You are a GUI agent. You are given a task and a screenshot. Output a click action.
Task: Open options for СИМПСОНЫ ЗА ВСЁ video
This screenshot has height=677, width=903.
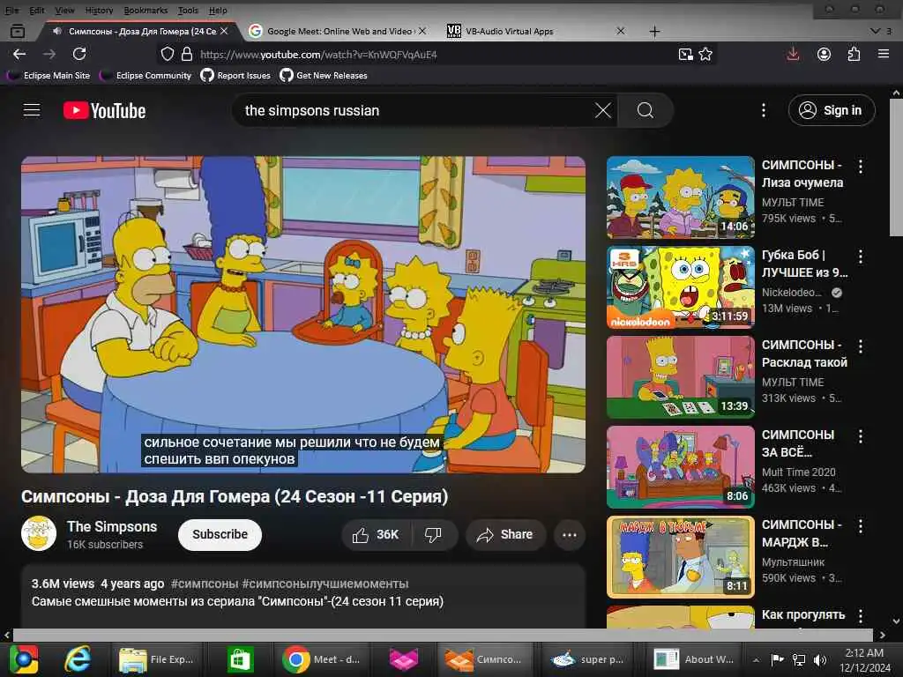click(x=861, y=436)
